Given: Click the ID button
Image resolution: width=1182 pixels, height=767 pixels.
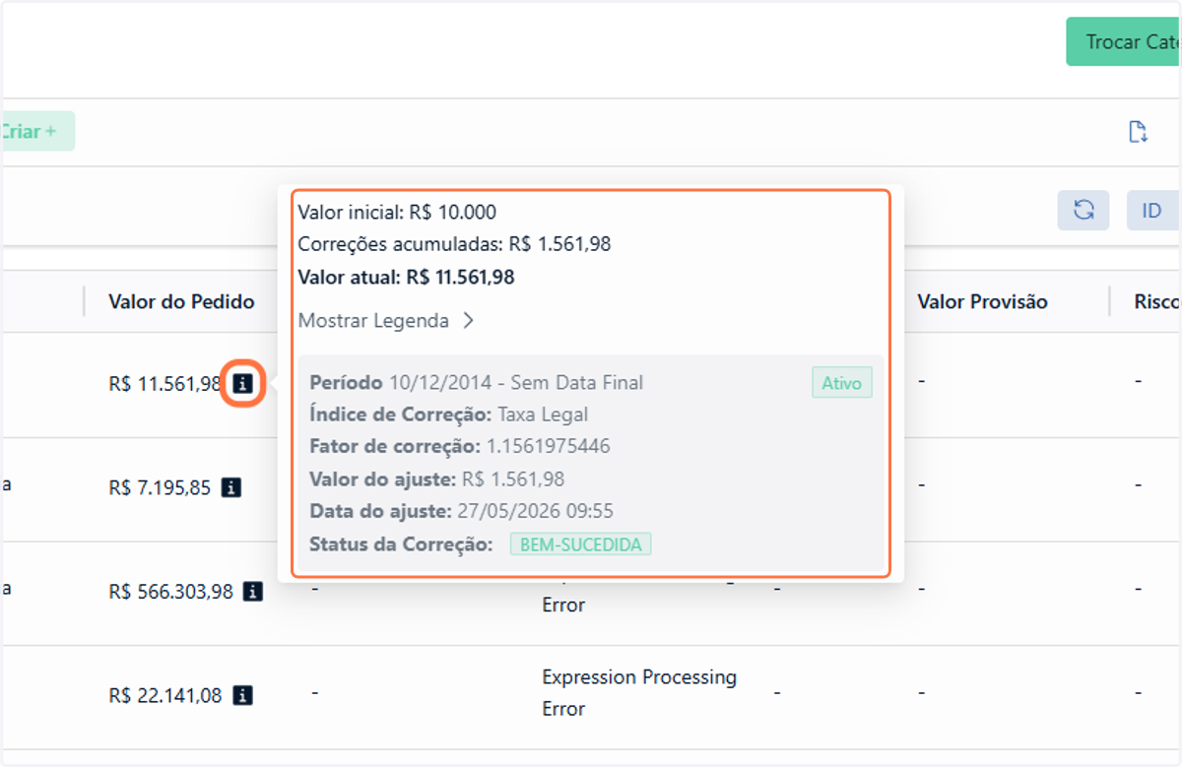Looking at the screenshot, I should [1152, 211].
